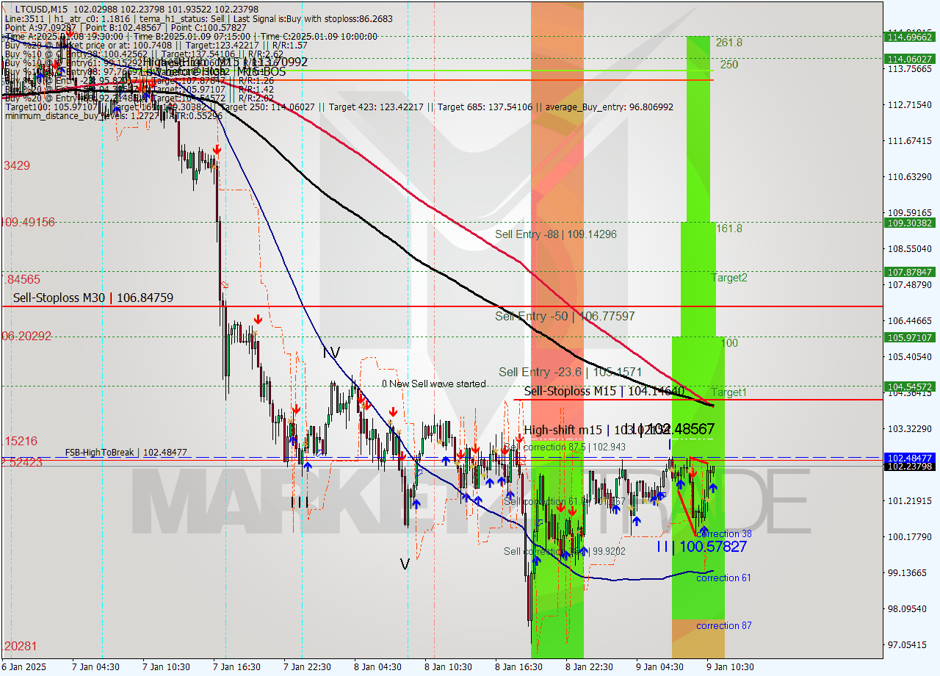Click the red 09.49156 level label
This screenshot has height=676, width=940.
(29, 222)
